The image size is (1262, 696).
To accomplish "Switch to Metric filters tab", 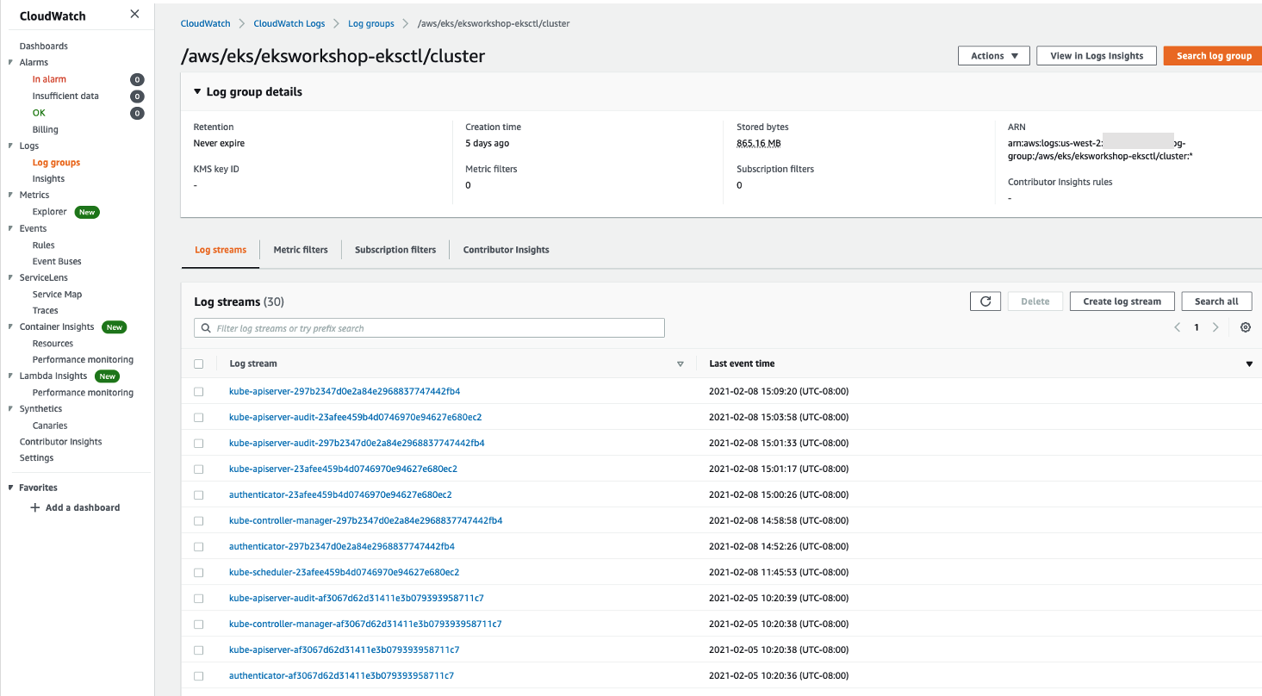I will click(x=301, y=250).
